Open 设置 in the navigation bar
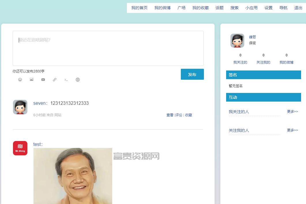306x204 pixels. tap(268, 8)
